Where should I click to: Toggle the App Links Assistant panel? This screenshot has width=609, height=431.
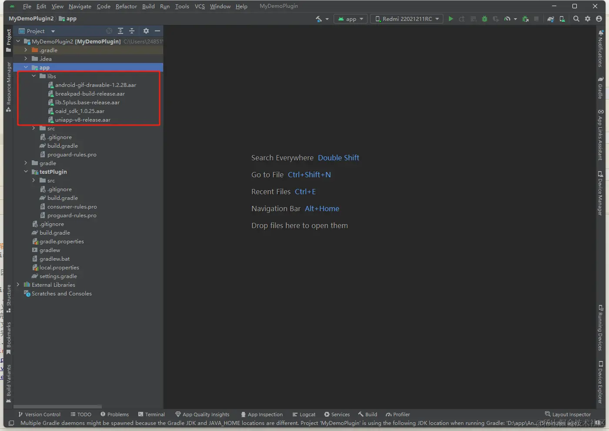click(x=600, y=135)
